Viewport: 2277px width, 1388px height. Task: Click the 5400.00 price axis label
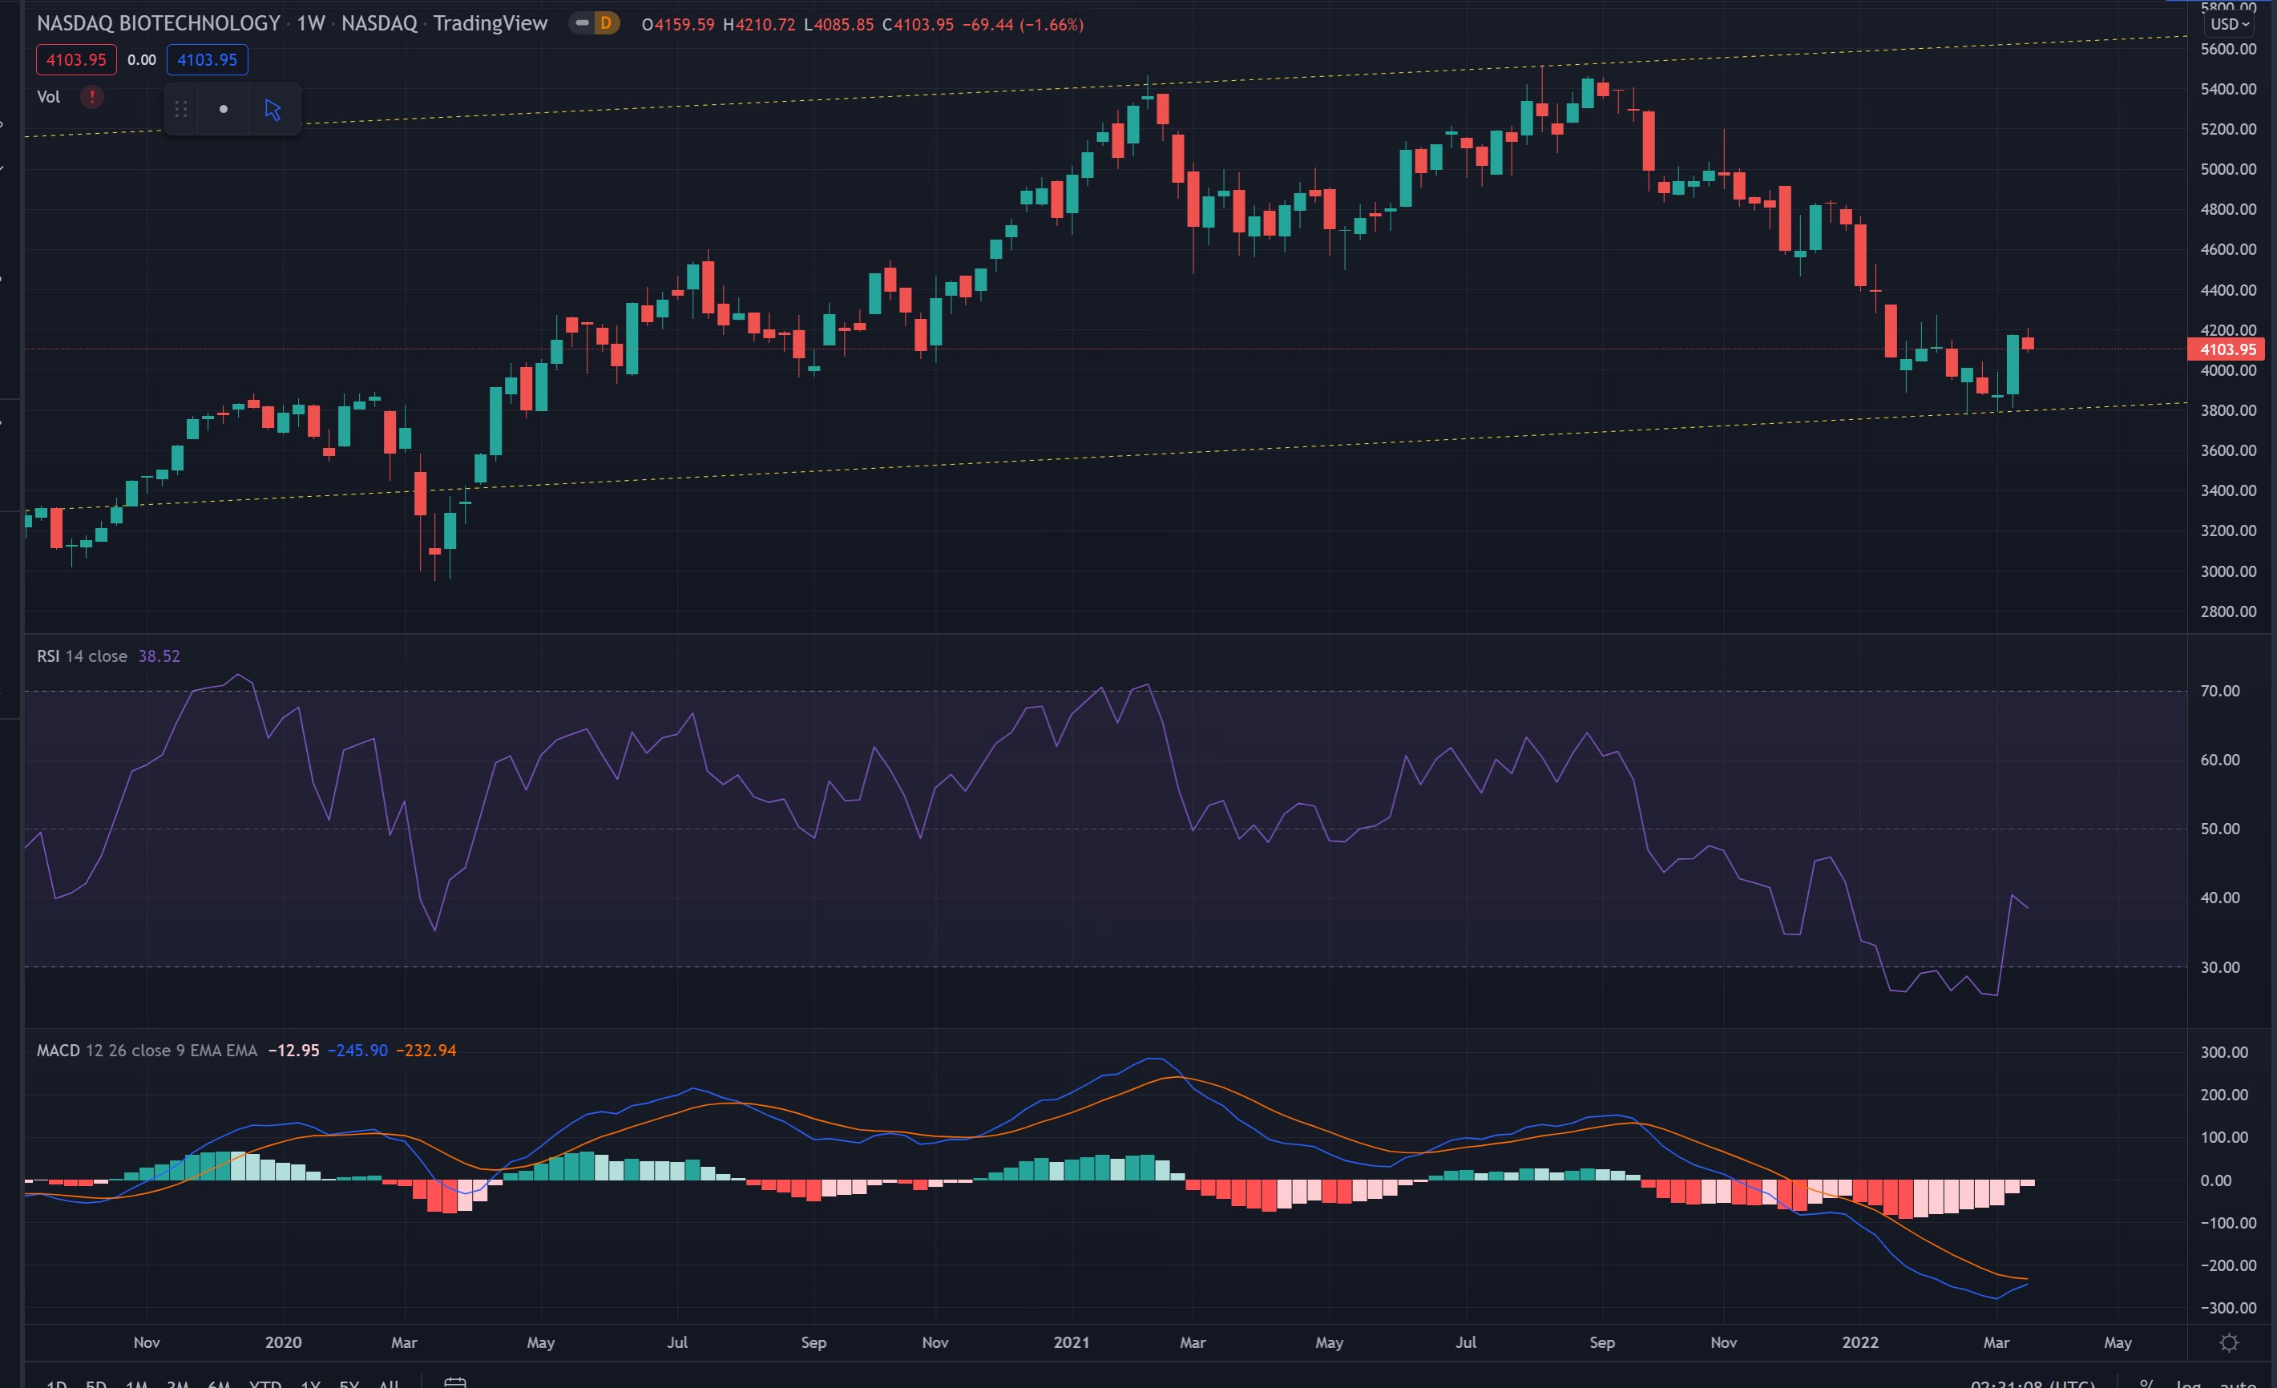point(2228,89)
